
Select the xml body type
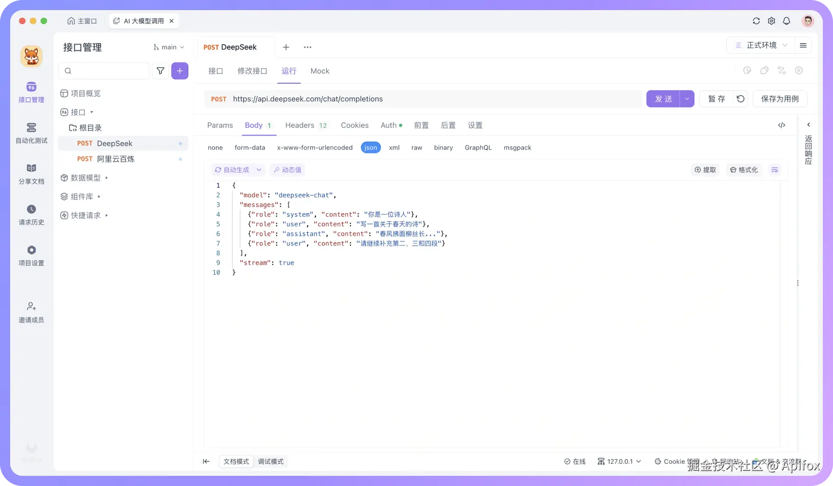click(x=394, y=148)
